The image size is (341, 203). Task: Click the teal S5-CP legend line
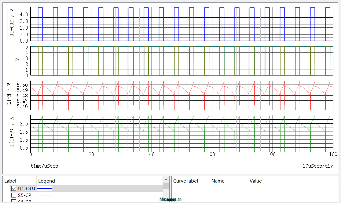(44, 195)
